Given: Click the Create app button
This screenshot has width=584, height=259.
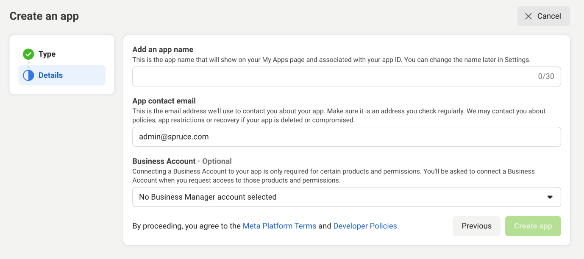Looking at the screenshot, I should tap(533, 226).
